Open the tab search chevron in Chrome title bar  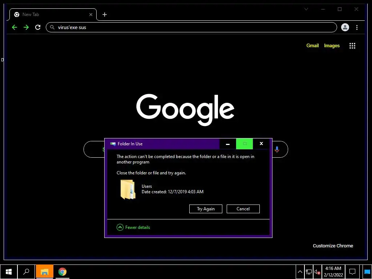(306, 9)
